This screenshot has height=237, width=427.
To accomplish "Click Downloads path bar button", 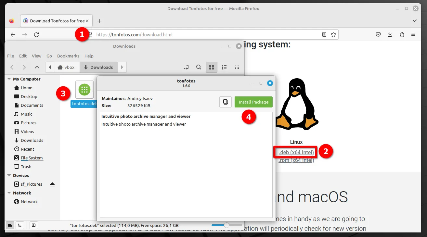I will (x=98, y=67).
